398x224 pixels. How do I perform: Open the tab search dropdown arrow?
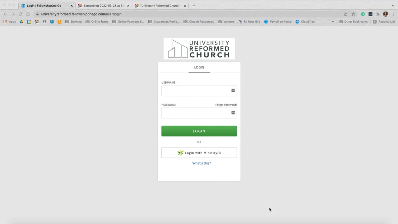393,6
